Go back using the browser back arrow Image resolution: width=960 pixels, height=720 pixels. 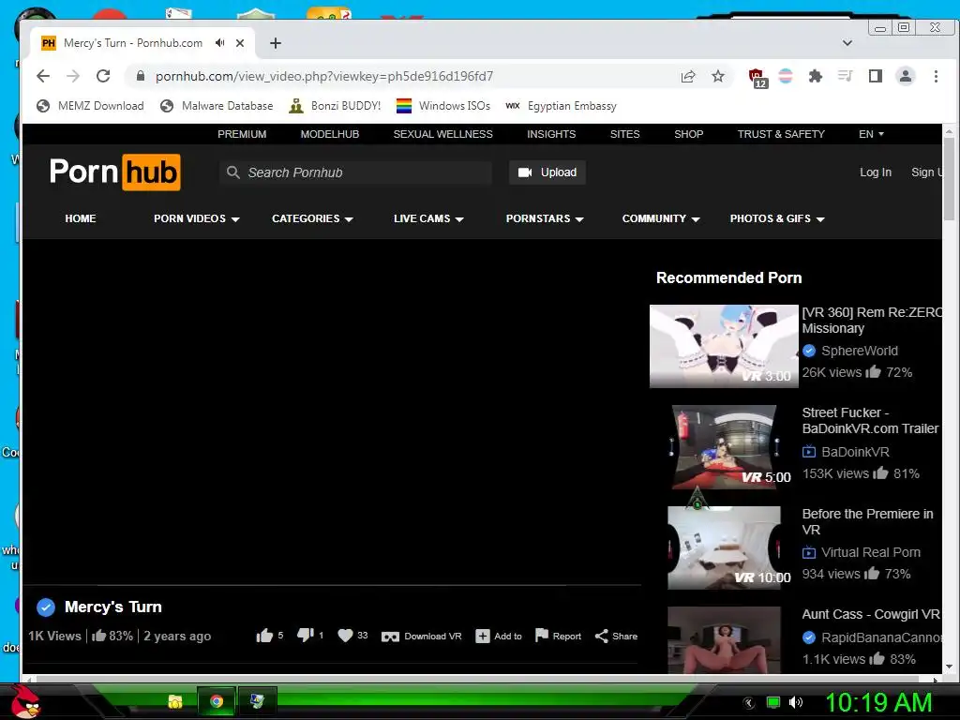(43, 76)
